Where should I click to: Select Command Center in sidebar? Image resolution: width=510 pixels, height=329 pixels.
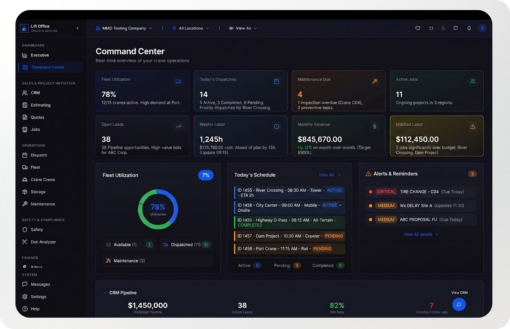tap(50, 67)
